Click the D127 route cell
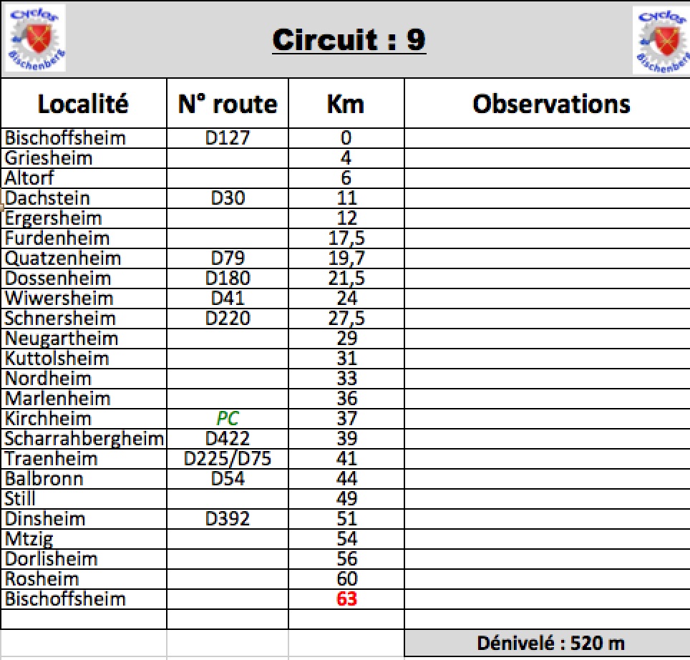 (x=228, y=138)
